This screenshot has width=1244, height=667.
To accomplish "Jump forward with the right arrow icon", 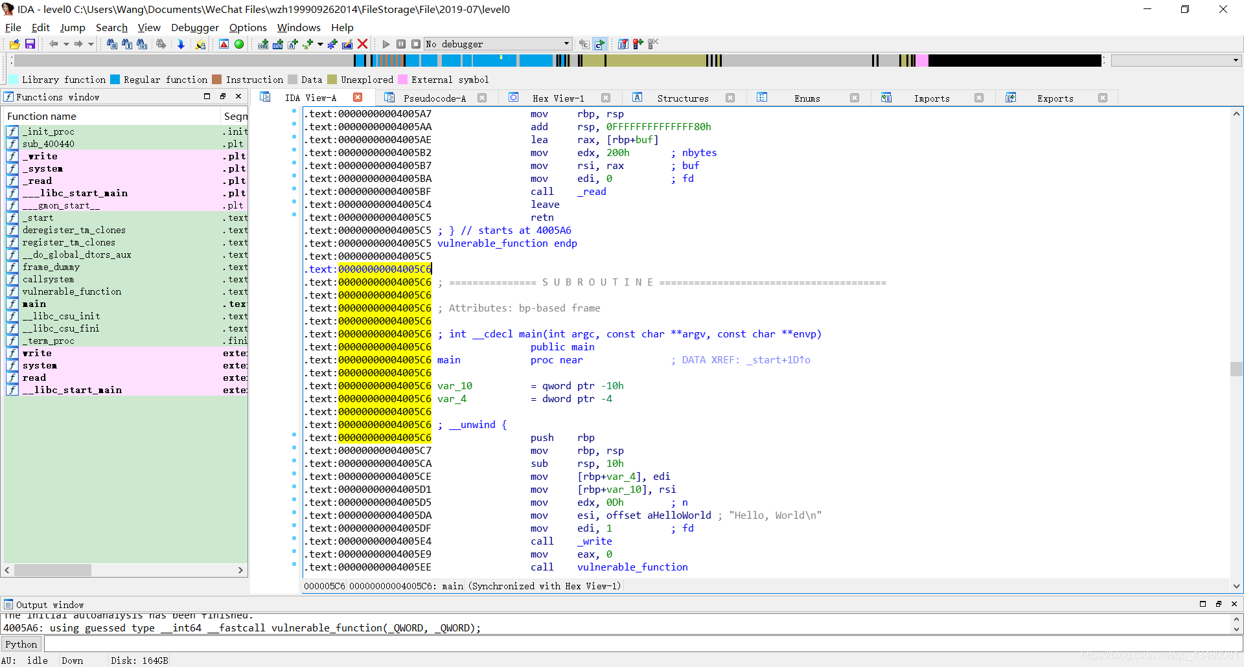I will (78, 44).
